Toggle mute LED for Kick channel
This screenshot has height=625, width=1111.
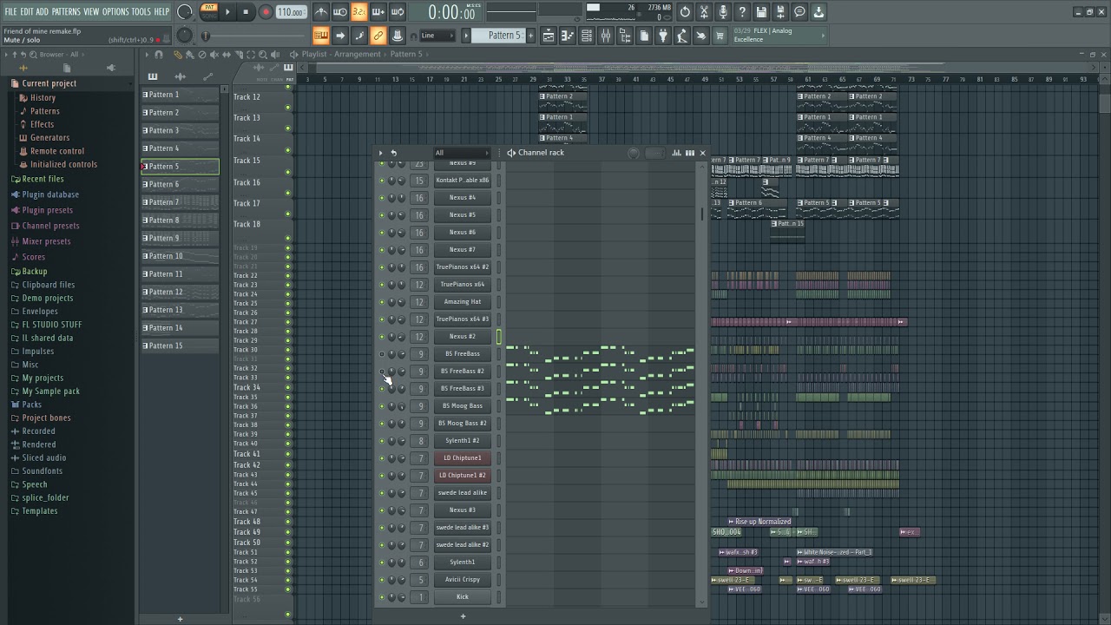tap(381, 597)
